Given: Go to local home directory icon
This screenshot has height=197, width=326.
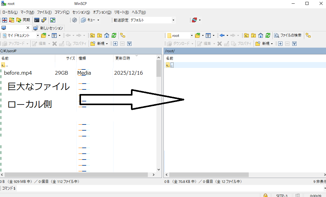Looking at the screenshot, I should [x=107, y=36].
